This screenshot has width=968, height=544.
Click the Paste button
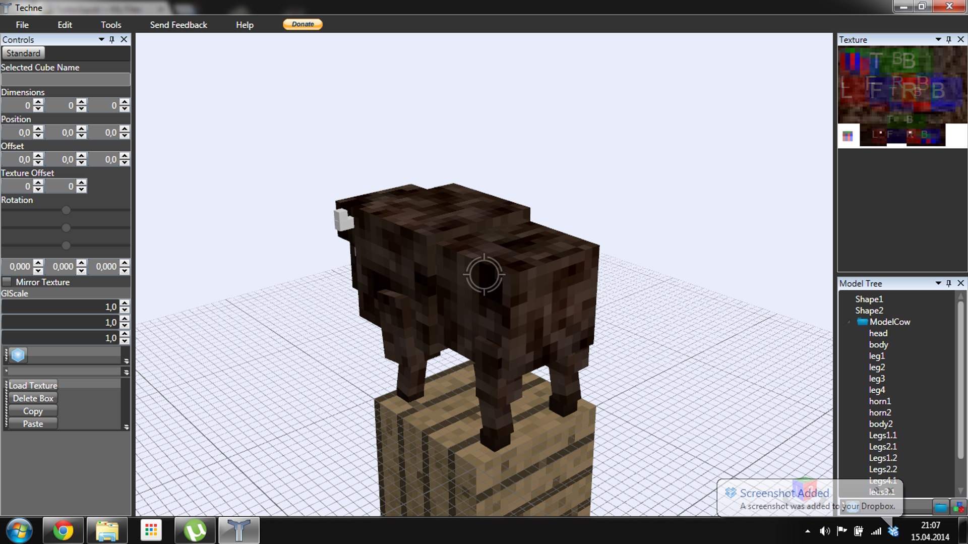tap(33, 424)
